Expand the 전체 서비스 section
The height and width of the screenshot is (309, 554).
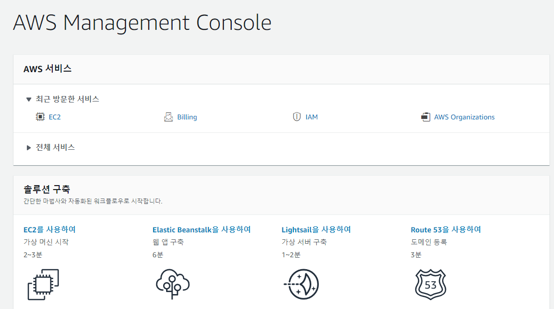pos(29,147)
